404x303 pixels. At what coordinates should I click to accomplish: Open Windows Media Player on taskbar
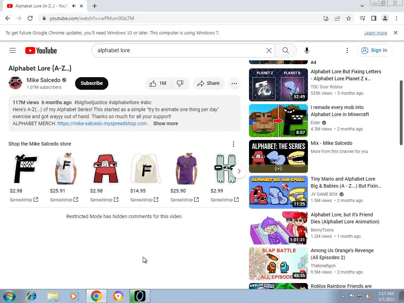[74, 296]
